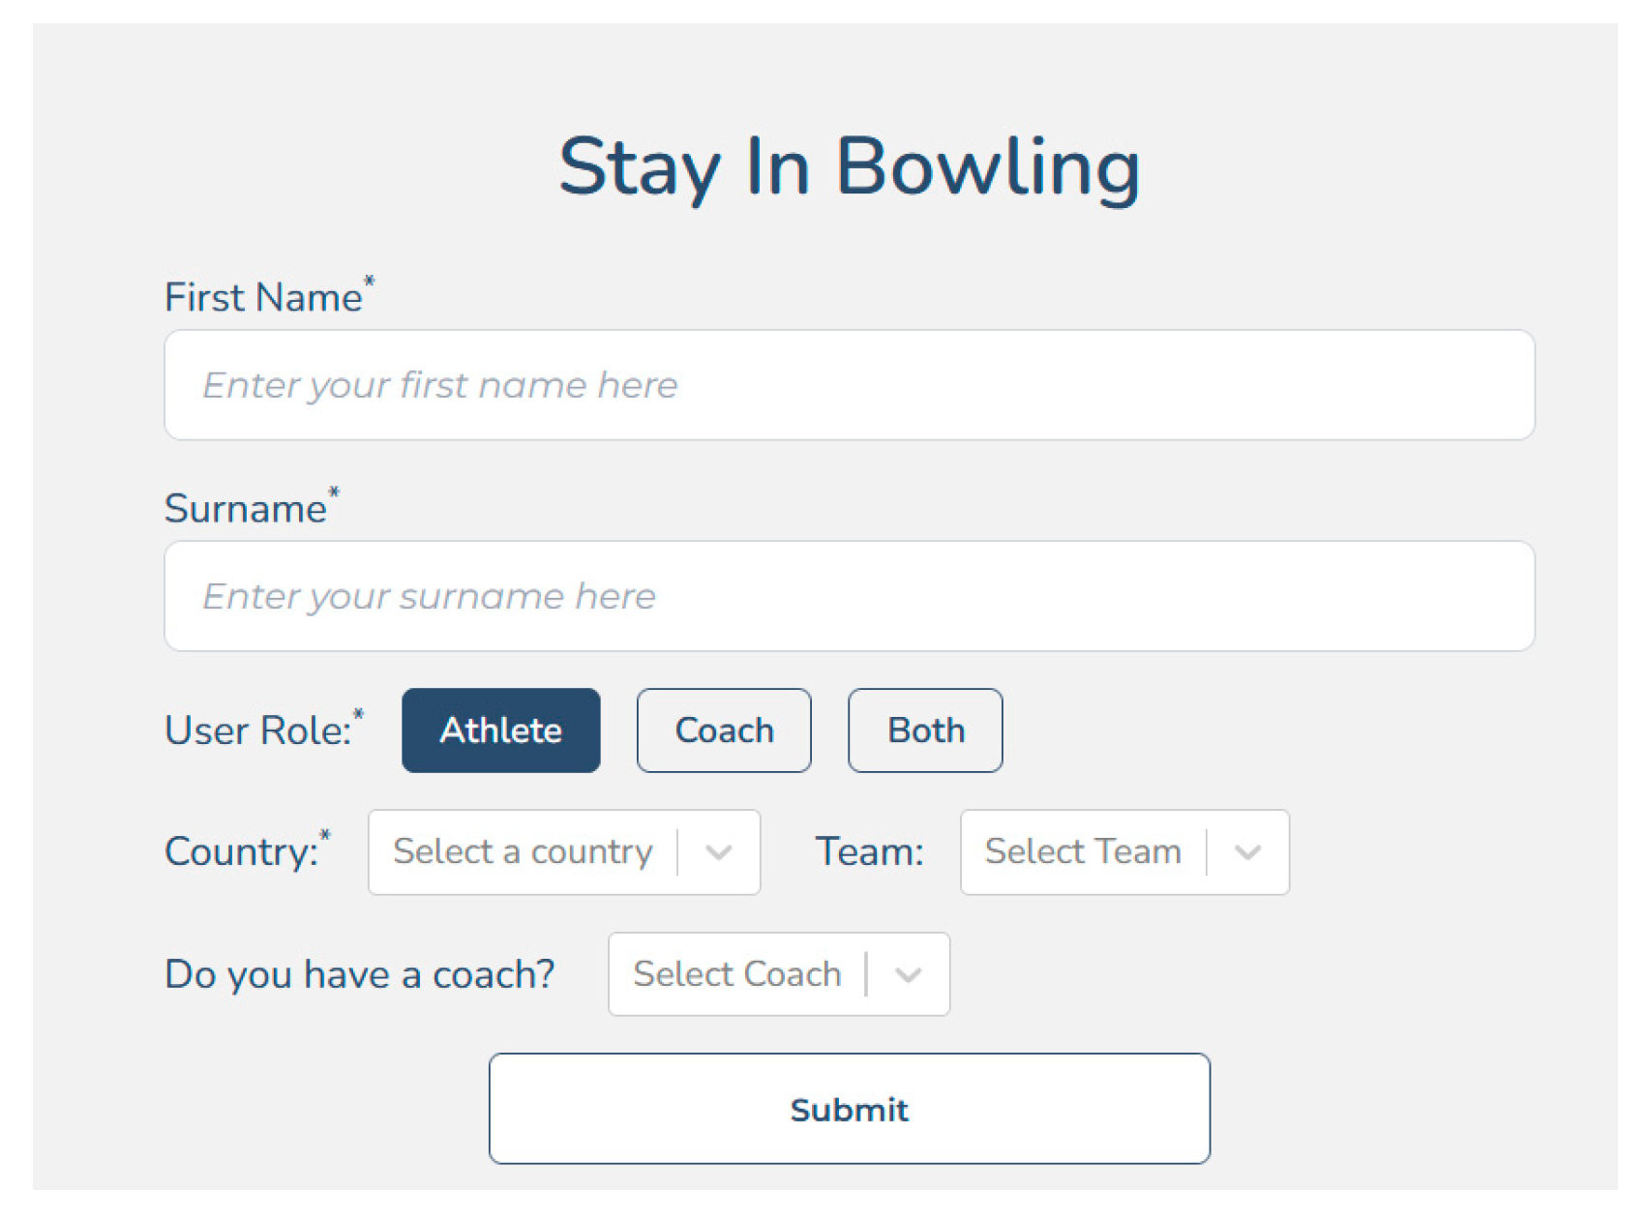This screenshot has width=1648, height=1222.
Task: Click the required asterisk beside First Name
Action: [369, 283]
